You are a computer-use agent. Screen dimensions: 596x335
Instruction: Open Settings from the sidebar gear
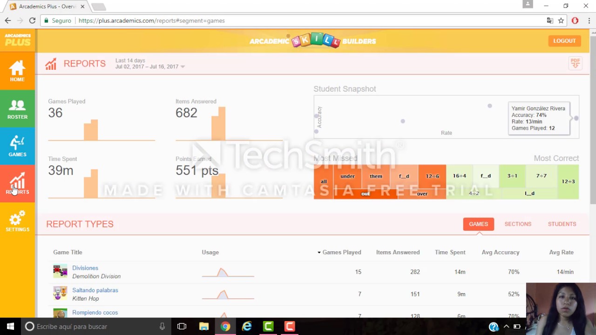17,221
